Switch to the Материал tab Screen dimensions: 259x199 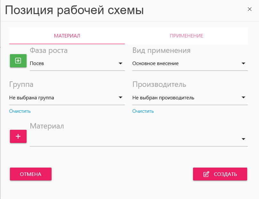tap(67, 36)
